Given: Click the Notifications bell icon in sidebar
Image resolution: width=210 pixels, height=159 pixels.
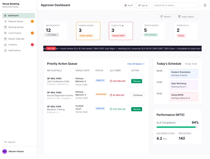Looking at the screenshot, I should 5,50.
